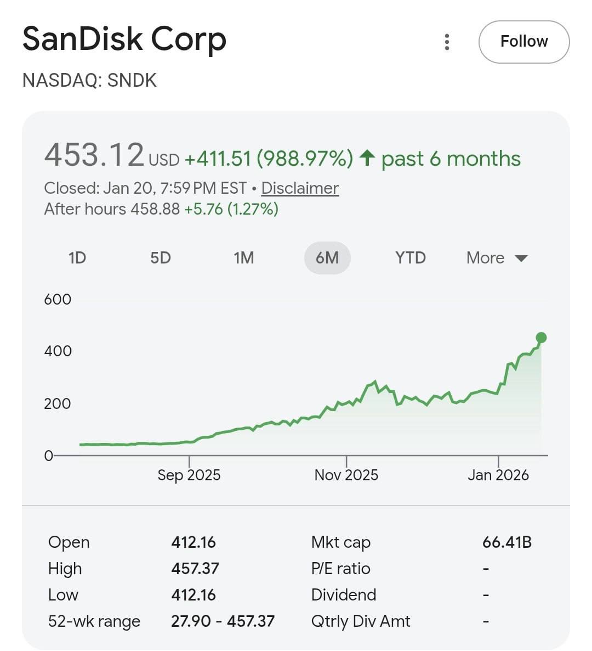This screenshot has width=592, height=651.
Task: Click the Nov 2025 axis label
Action: pos(347,474)
